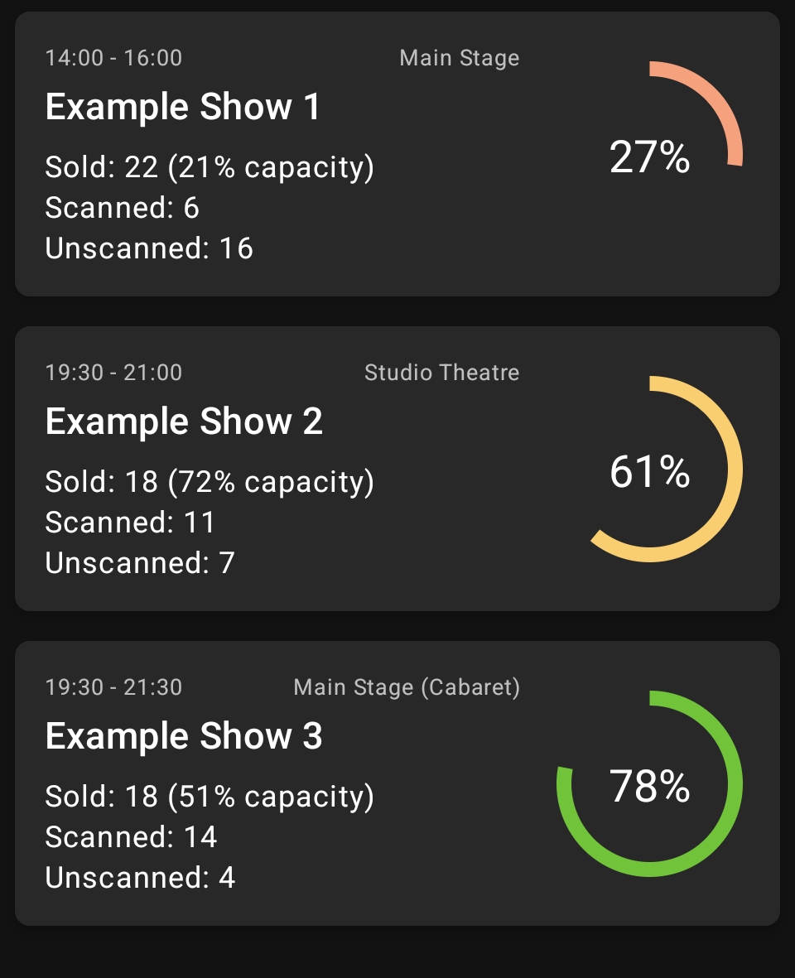Click the green 78% progress ring
795x978 pixels.
coord(650,785)
